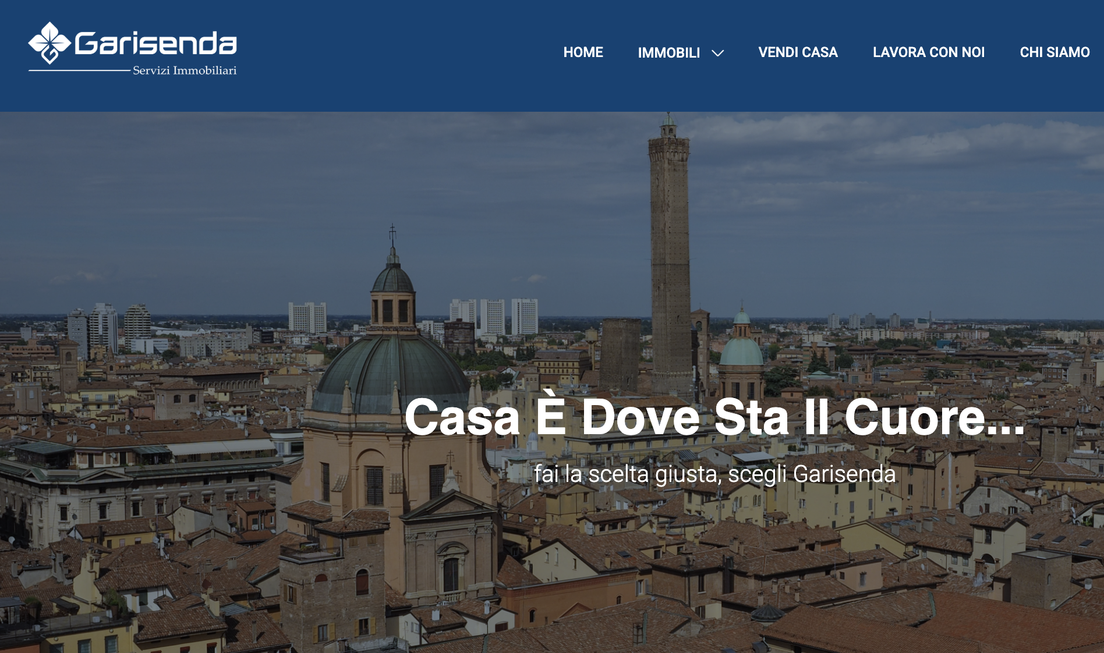The image size is (1104, 653).
Task: Click the 'Servizi Immobiliari' tagline text
Action: (185, 70)
